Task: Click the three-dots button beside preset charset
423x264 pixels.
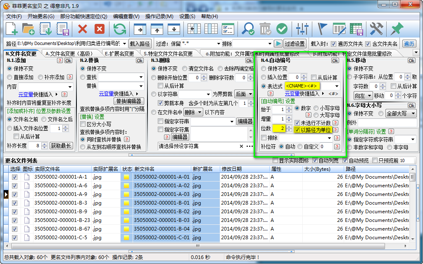Action: click(x=250, y=146)
